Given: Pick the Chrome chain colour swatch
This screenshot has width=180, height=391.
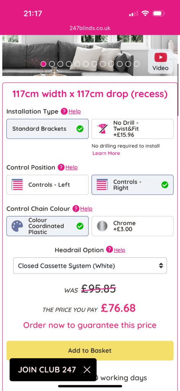Looking at the screenshot, I should click(132, 226).
